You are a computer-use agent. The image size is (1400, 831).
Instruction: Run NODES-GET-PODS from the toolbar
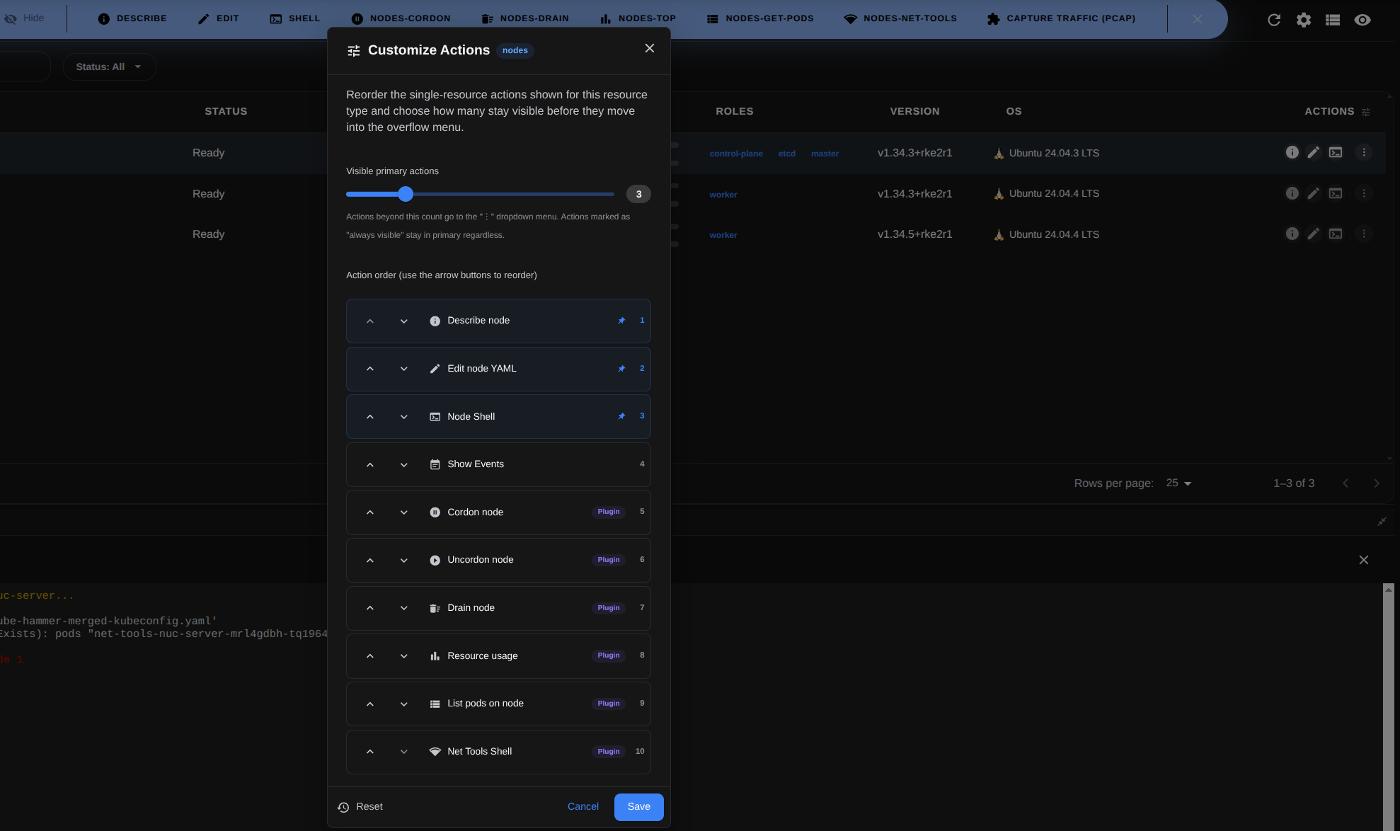[x=760, y=18]
